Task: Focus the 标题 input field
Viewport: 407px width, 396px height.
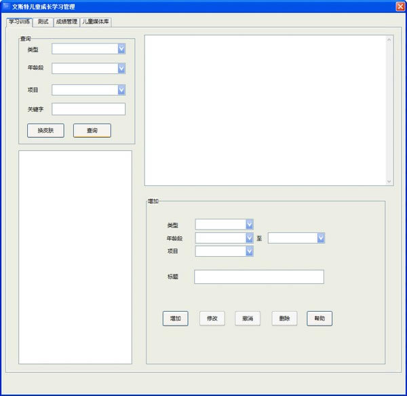Action: pyautogui.click(x=258, y=276)
